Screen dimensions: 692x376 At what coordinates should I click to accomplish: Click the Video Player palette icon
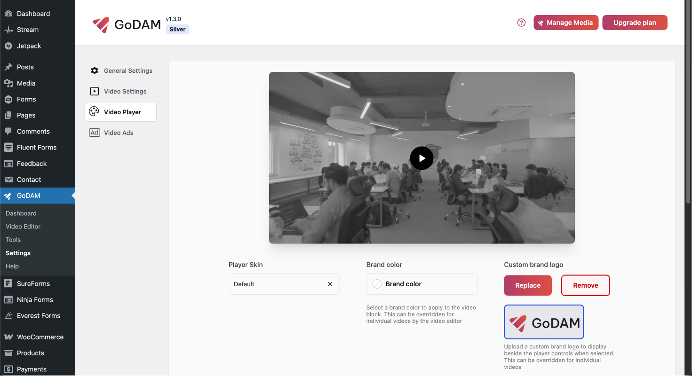tap(94, 112)
